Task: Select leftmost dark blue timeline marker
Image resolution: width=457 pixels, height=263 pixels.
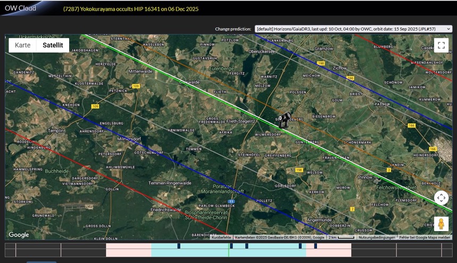Action: tap(179, 246)
